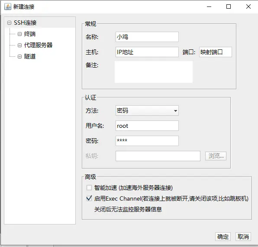258x247 pixels.
Task: Click into the 备注 text area
Action: 154,72
